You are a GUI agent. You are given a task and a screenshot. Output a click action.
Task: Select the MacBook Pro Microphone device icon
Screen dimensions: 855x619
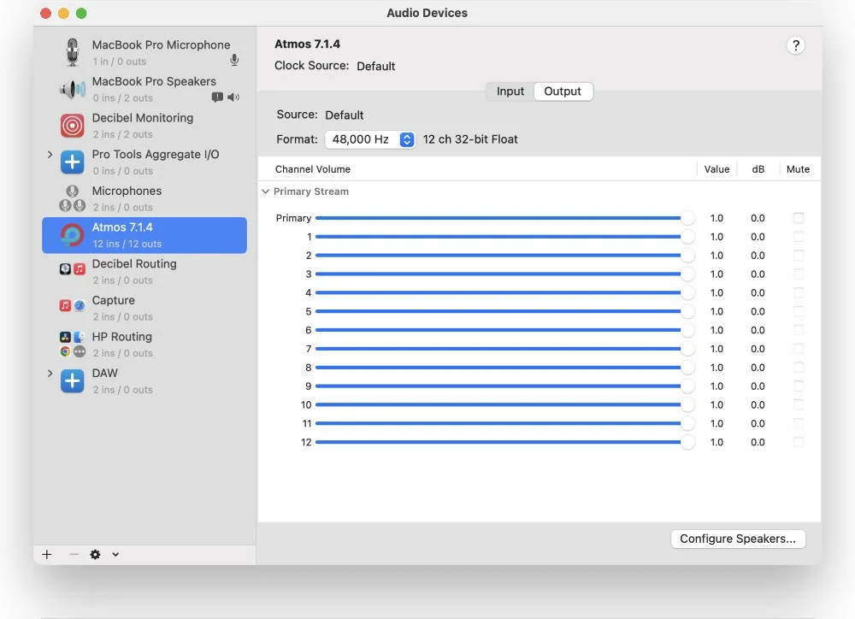click(73, 51)
